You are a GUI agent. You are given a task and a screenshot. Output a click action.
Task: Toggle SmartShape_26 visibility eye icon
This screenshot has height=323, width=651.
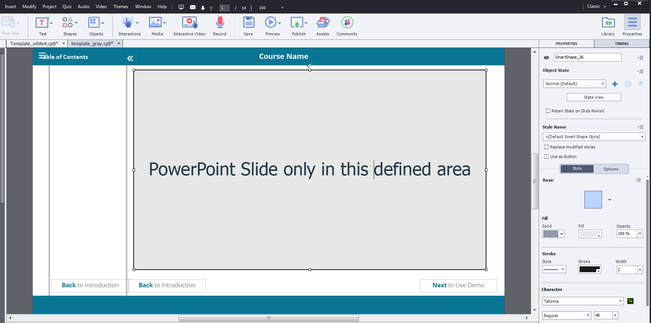(x=546, y=57)
